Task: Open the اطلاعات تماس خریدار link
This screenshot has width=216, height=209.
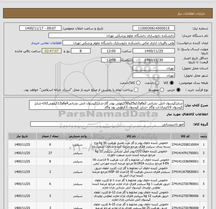Action: [46, 43]
